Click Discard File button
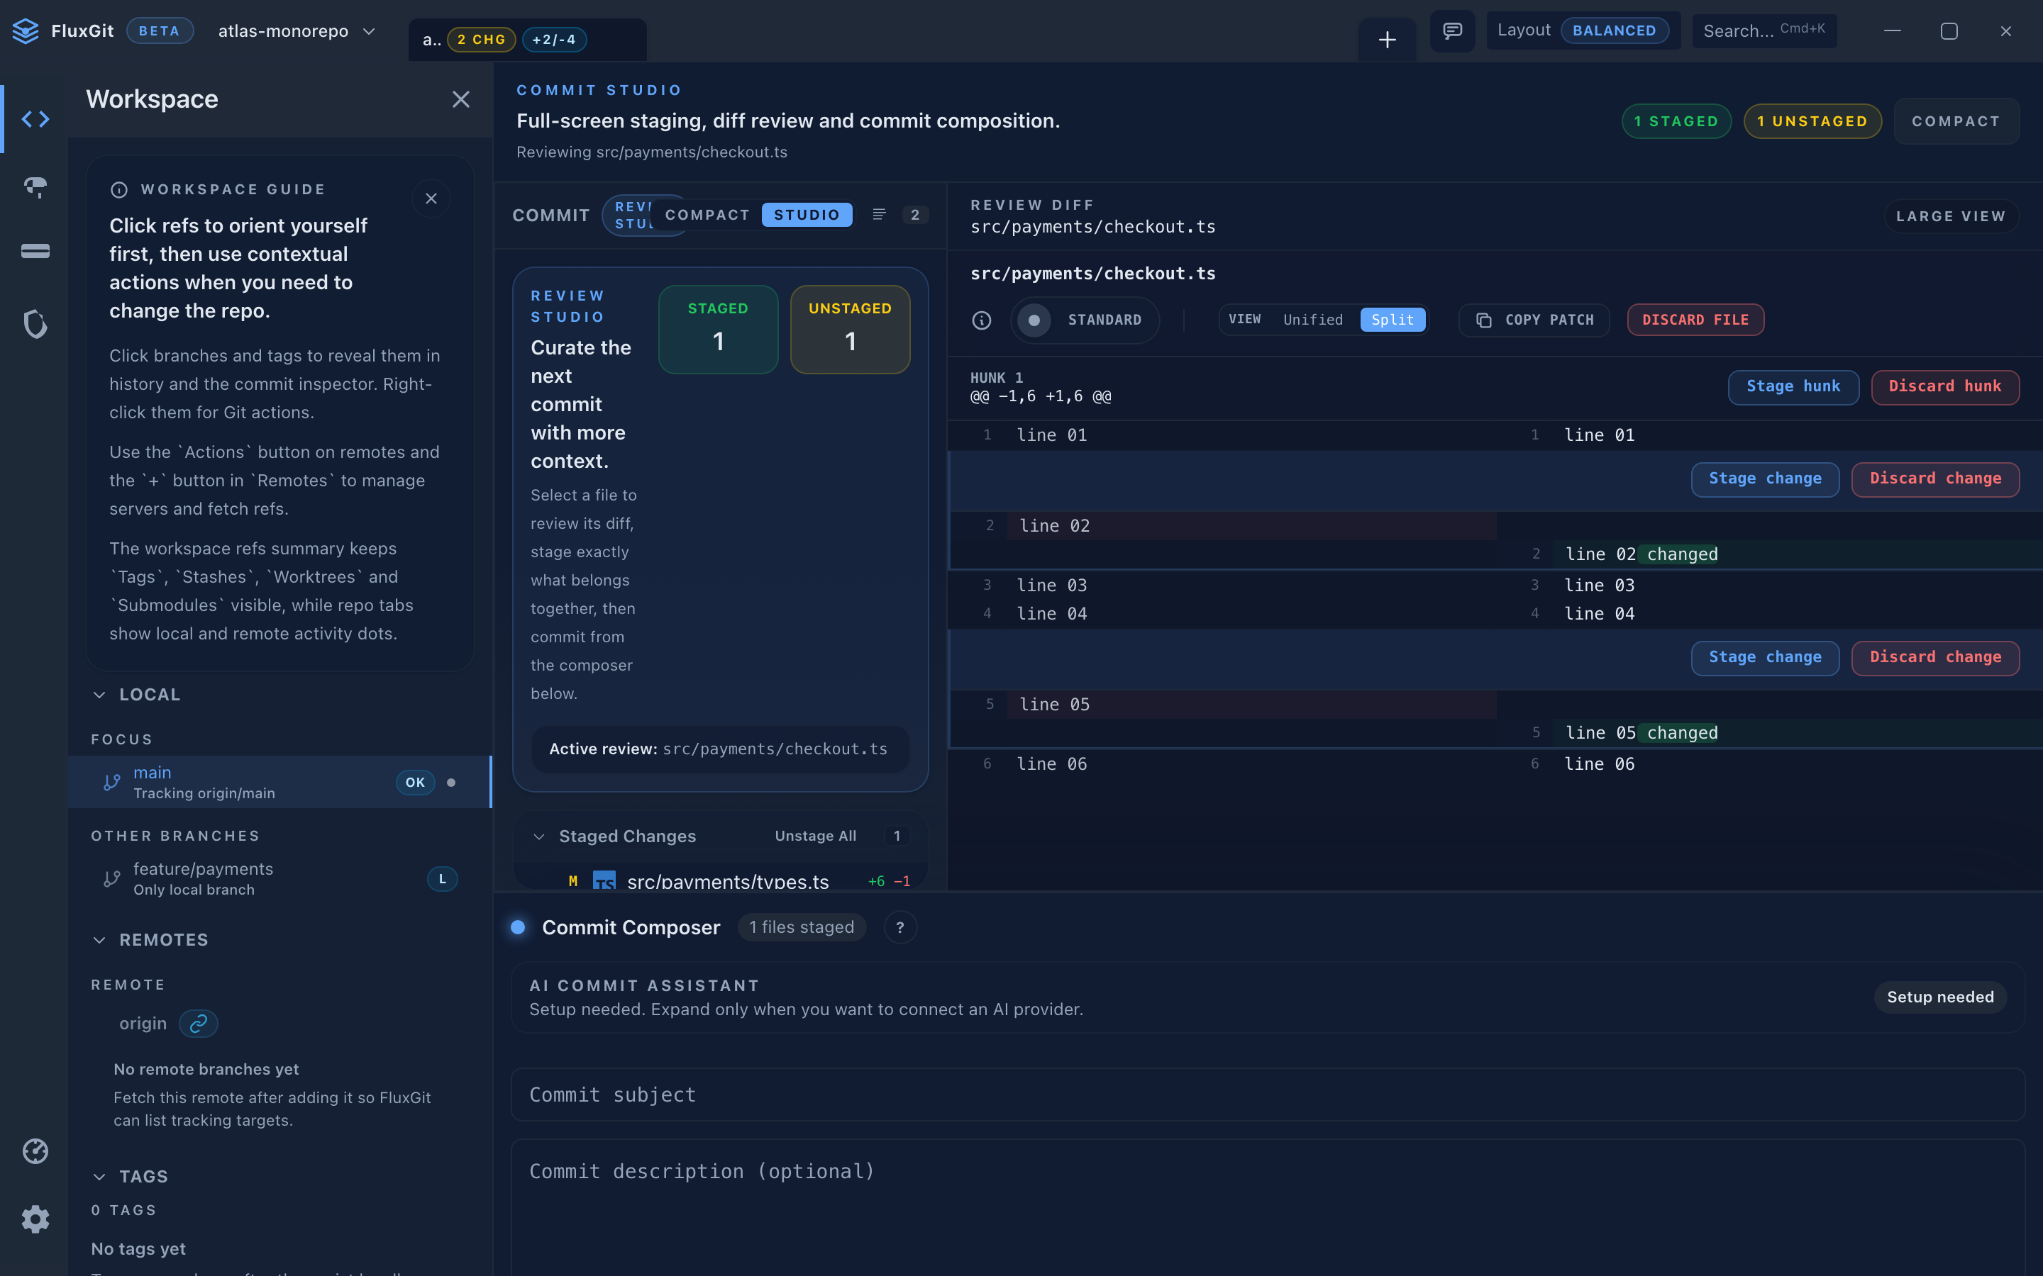The width and height of the screenshot is (2043, 1276). coord(1695,320)
